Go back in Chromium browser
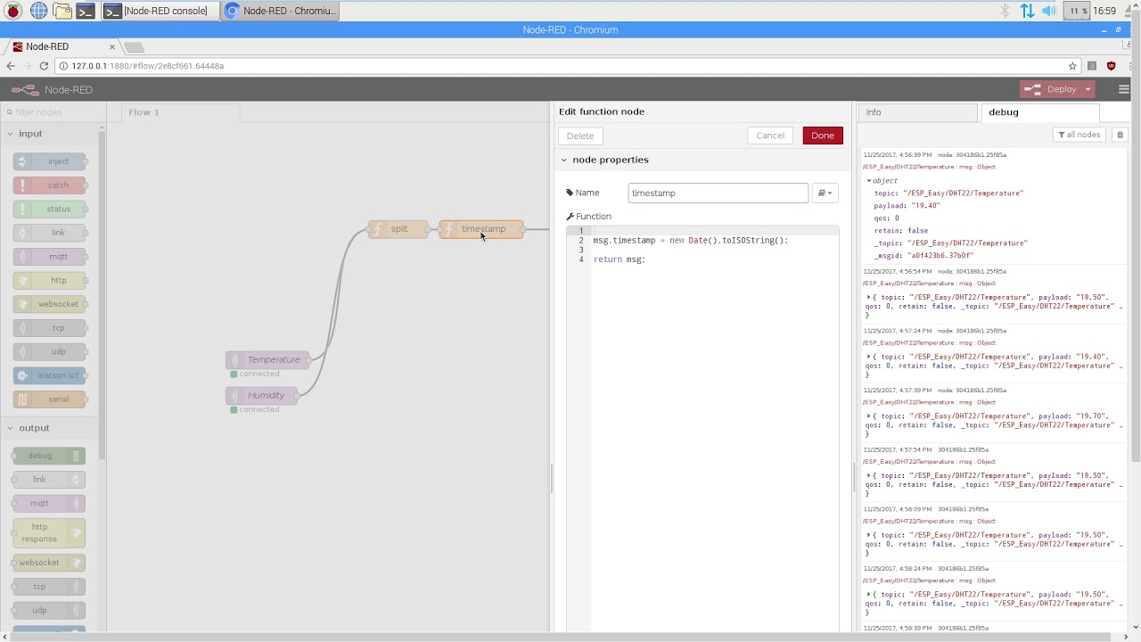This screenshot has width=1141, height=642. [x=11, y=66]
